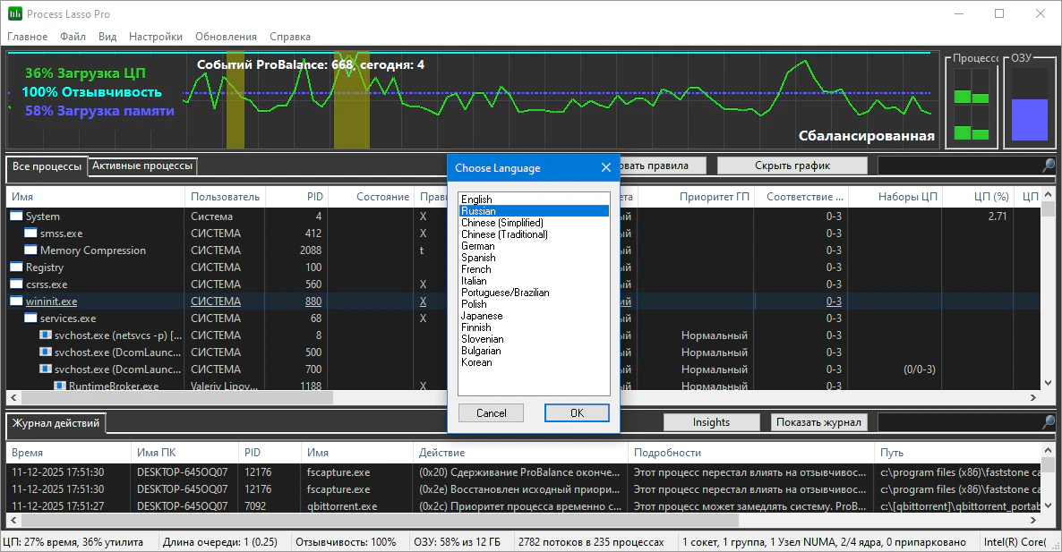Close the Choose Language dialog with X
1062x552 pixels.
pyautogui.click(x=606, y=167)
